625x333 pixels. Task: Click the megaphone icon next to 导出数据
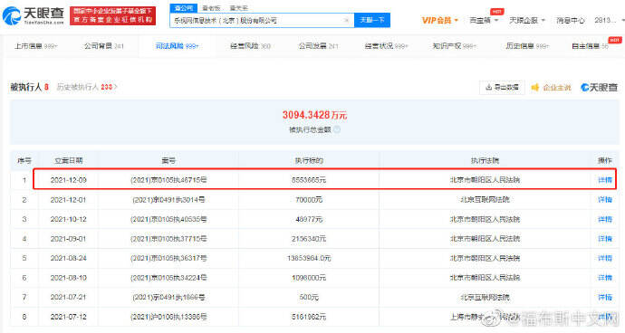535,87
